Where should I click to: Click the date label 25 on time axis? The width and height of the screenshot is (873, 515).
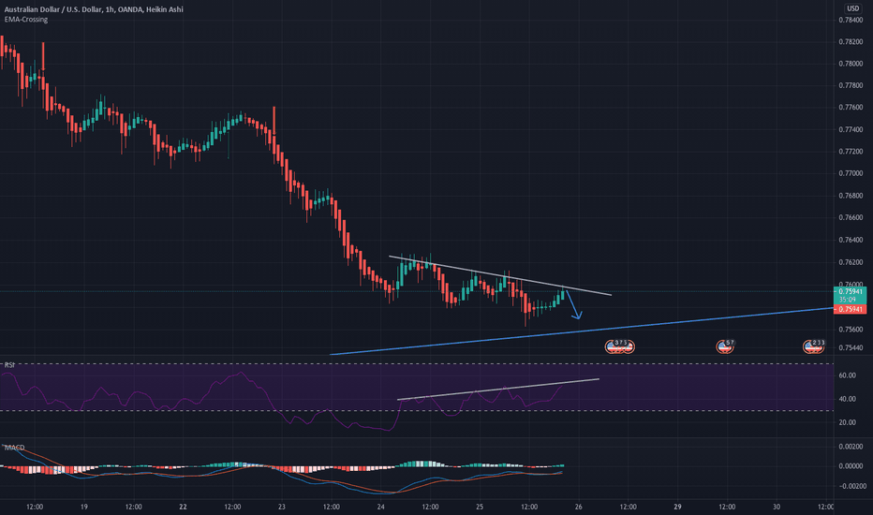coord(480,507)
